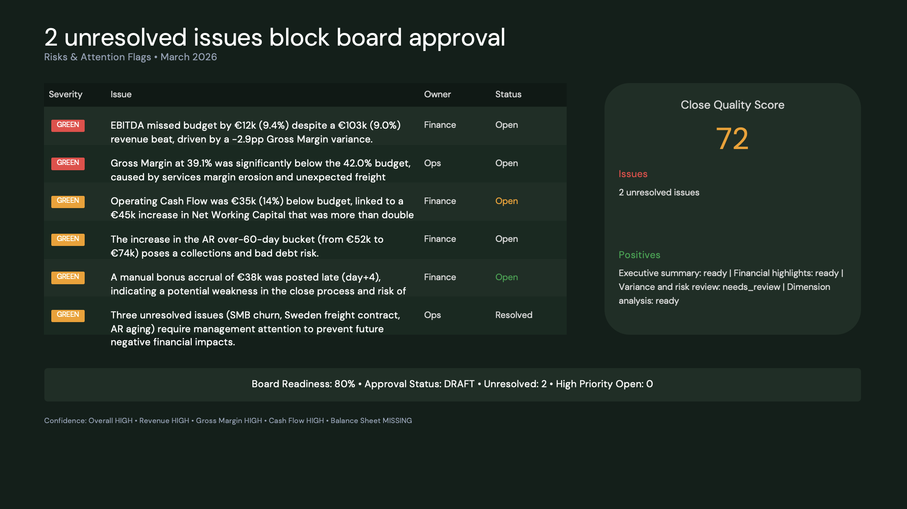Click the score value 72

732,139
